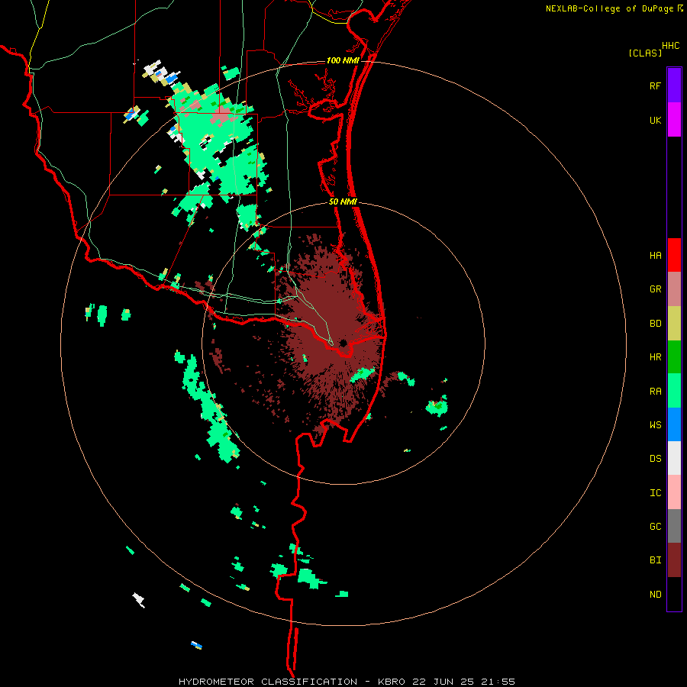Click the BI dark red legend swatch
Screen dimensions: 687x687
674,560
